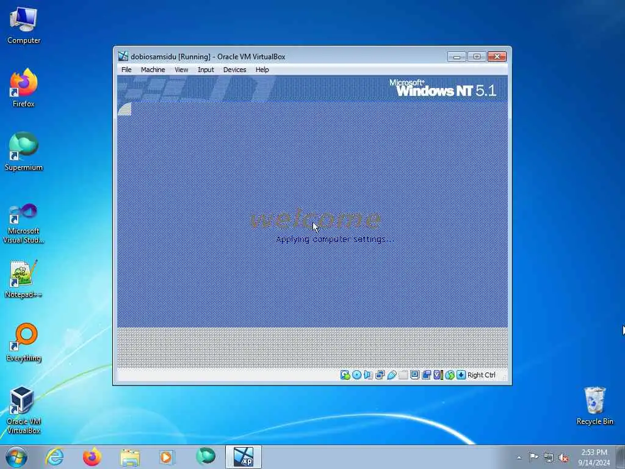Click the running XP VM taskbar button

pyautogui.click(x=244, y=457)
